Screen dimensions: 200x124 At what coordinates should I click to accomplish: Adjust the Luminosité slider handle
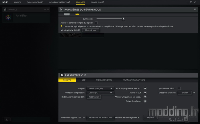[x=123, y=19]
